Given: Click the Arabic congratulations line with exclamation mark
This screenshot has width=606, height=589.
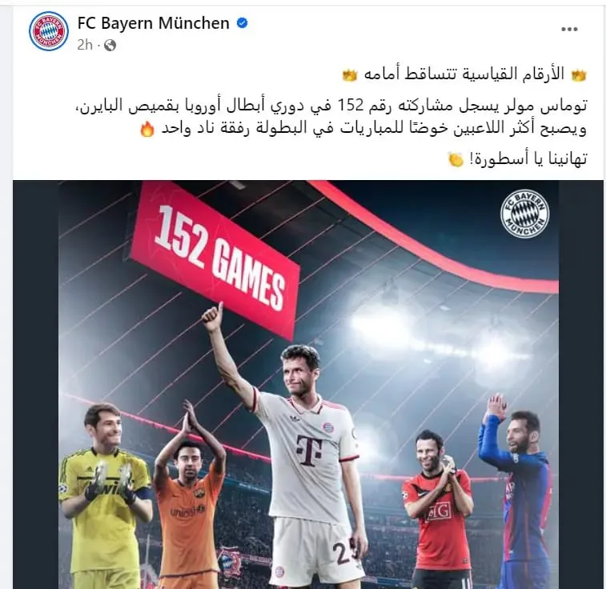Looking at the screenshot, I should tap(528, 159).
